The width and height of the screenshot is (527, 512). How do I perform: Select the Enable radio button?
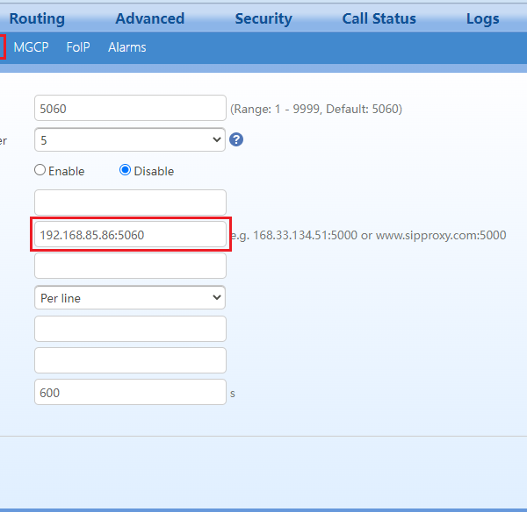tap(40, 171)
